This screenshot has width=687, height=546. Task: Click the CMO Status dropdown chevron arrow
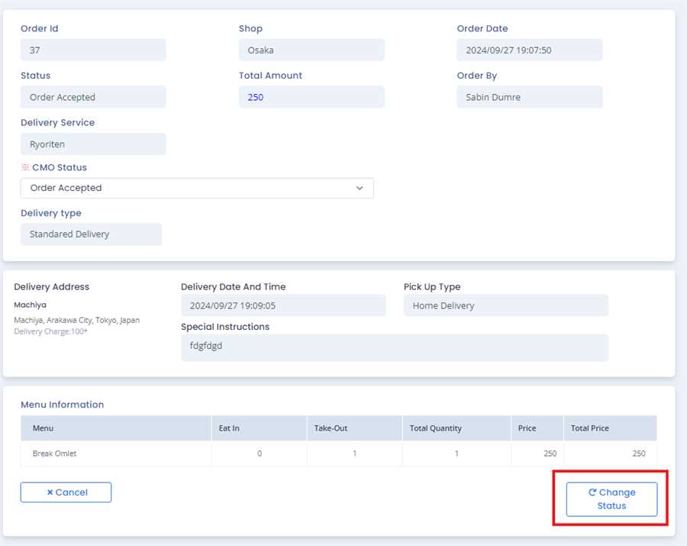tap(360, 188)
